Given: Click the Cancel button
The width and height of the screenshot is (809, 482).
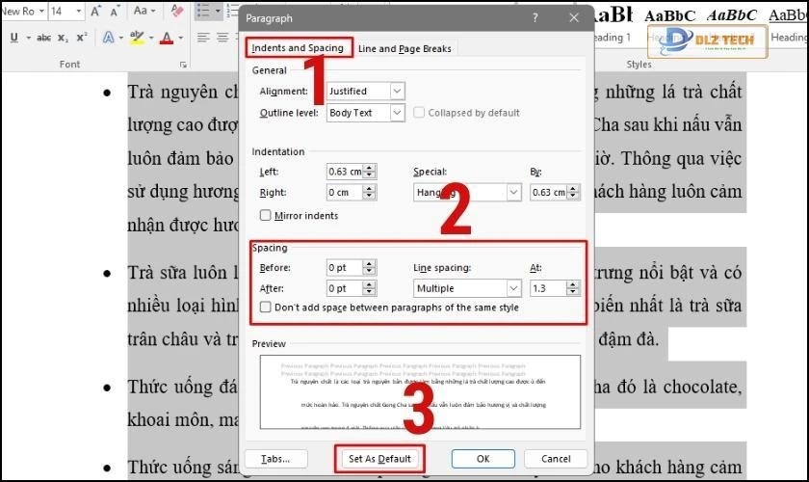Looking at the screenshot, I should 556,459.
